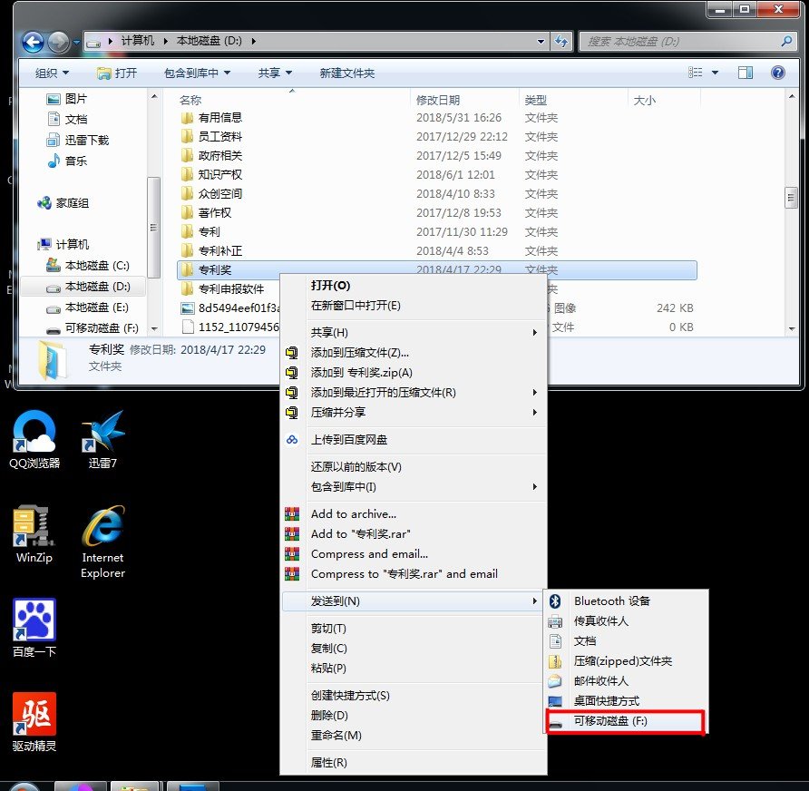Select 桌面快捷方式 in the submenu
Image resolution: width=809 pixels, height=791 pixels.
coord(606,701)
